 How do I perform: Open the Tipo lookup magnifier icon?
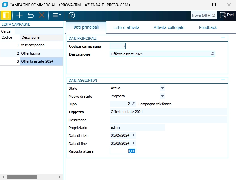click(x=133, y=104)
